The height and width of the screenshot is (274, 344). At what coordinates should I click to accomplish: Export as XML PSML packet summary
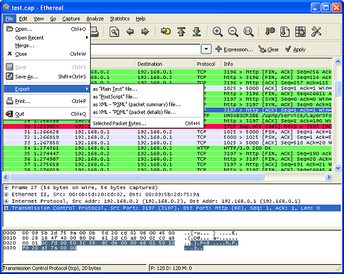pyautogui.click(x=147, y=104)
